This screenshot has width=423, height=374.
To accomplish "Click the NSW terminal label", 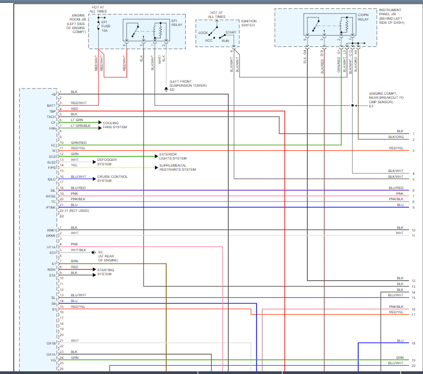I will pos(51,269).
